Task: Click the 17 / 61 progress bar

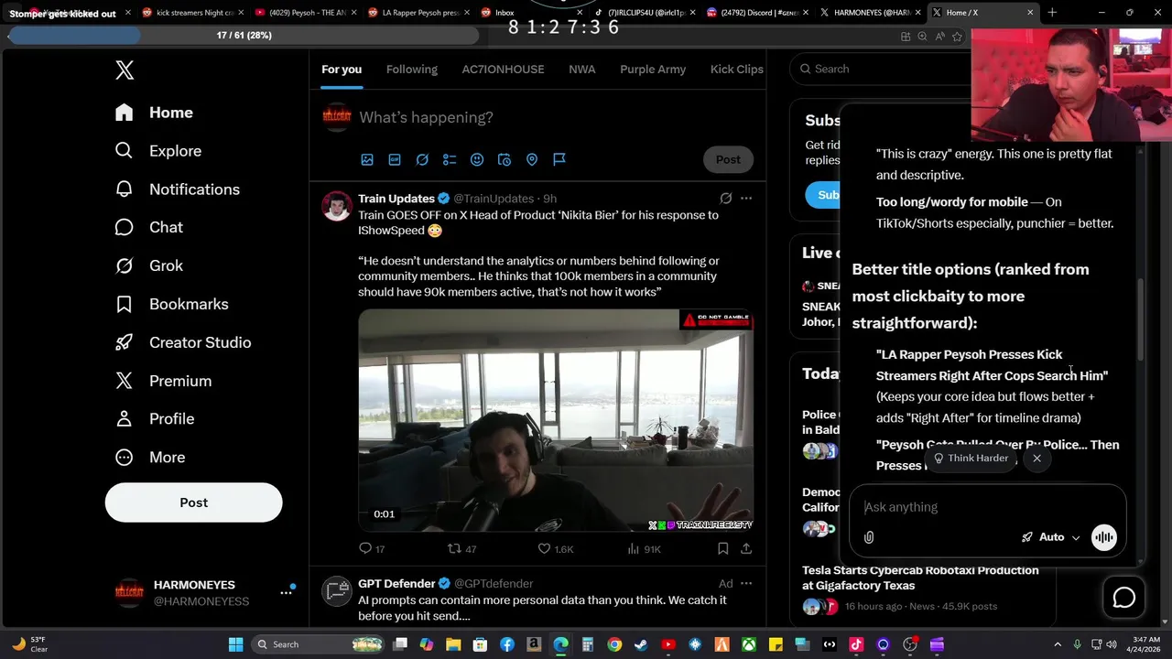Action: coord(244,35)
